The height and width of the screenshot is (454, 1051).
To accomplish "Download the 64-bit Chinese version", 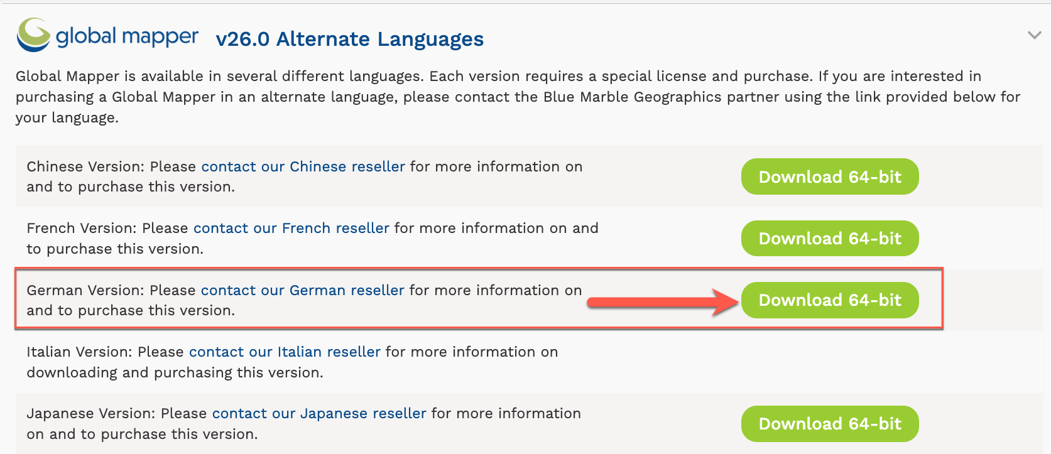I will [830, 176].
